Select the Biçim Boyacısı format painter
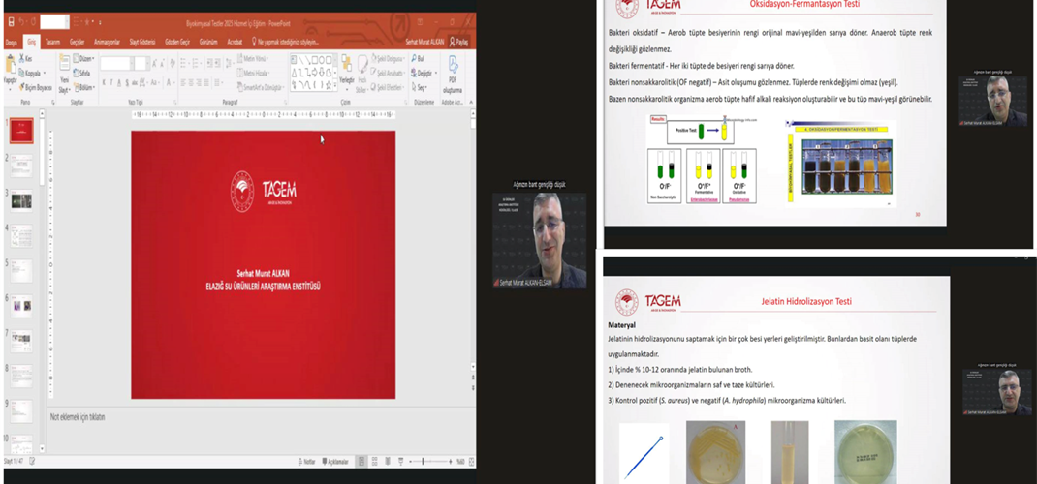 [38, 86]
